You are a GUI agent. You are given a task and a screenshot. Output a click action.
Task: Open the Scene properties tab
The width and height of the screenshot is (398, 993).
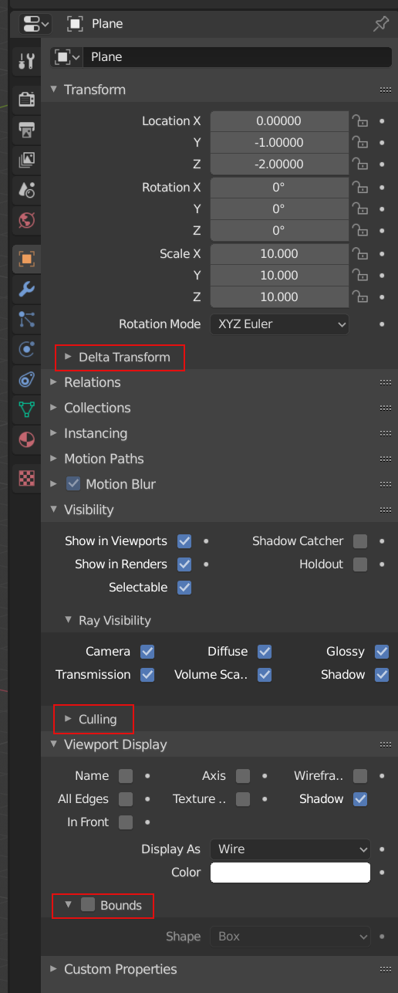[27, 190]
